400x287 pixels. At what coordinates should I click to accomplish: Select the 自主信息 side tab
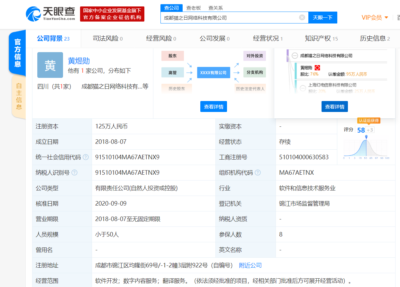click(19, 97)
